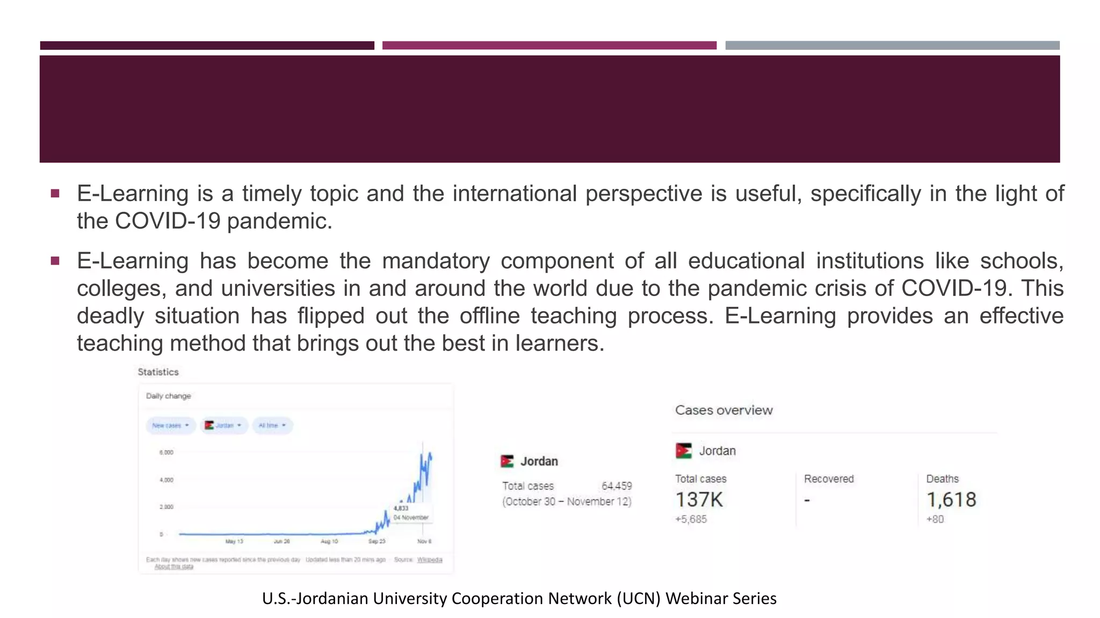Click the UCN Webinar Series footer text
This screenshot has height=618, width=1100.
pyautogui.click(x=519, y=598)
